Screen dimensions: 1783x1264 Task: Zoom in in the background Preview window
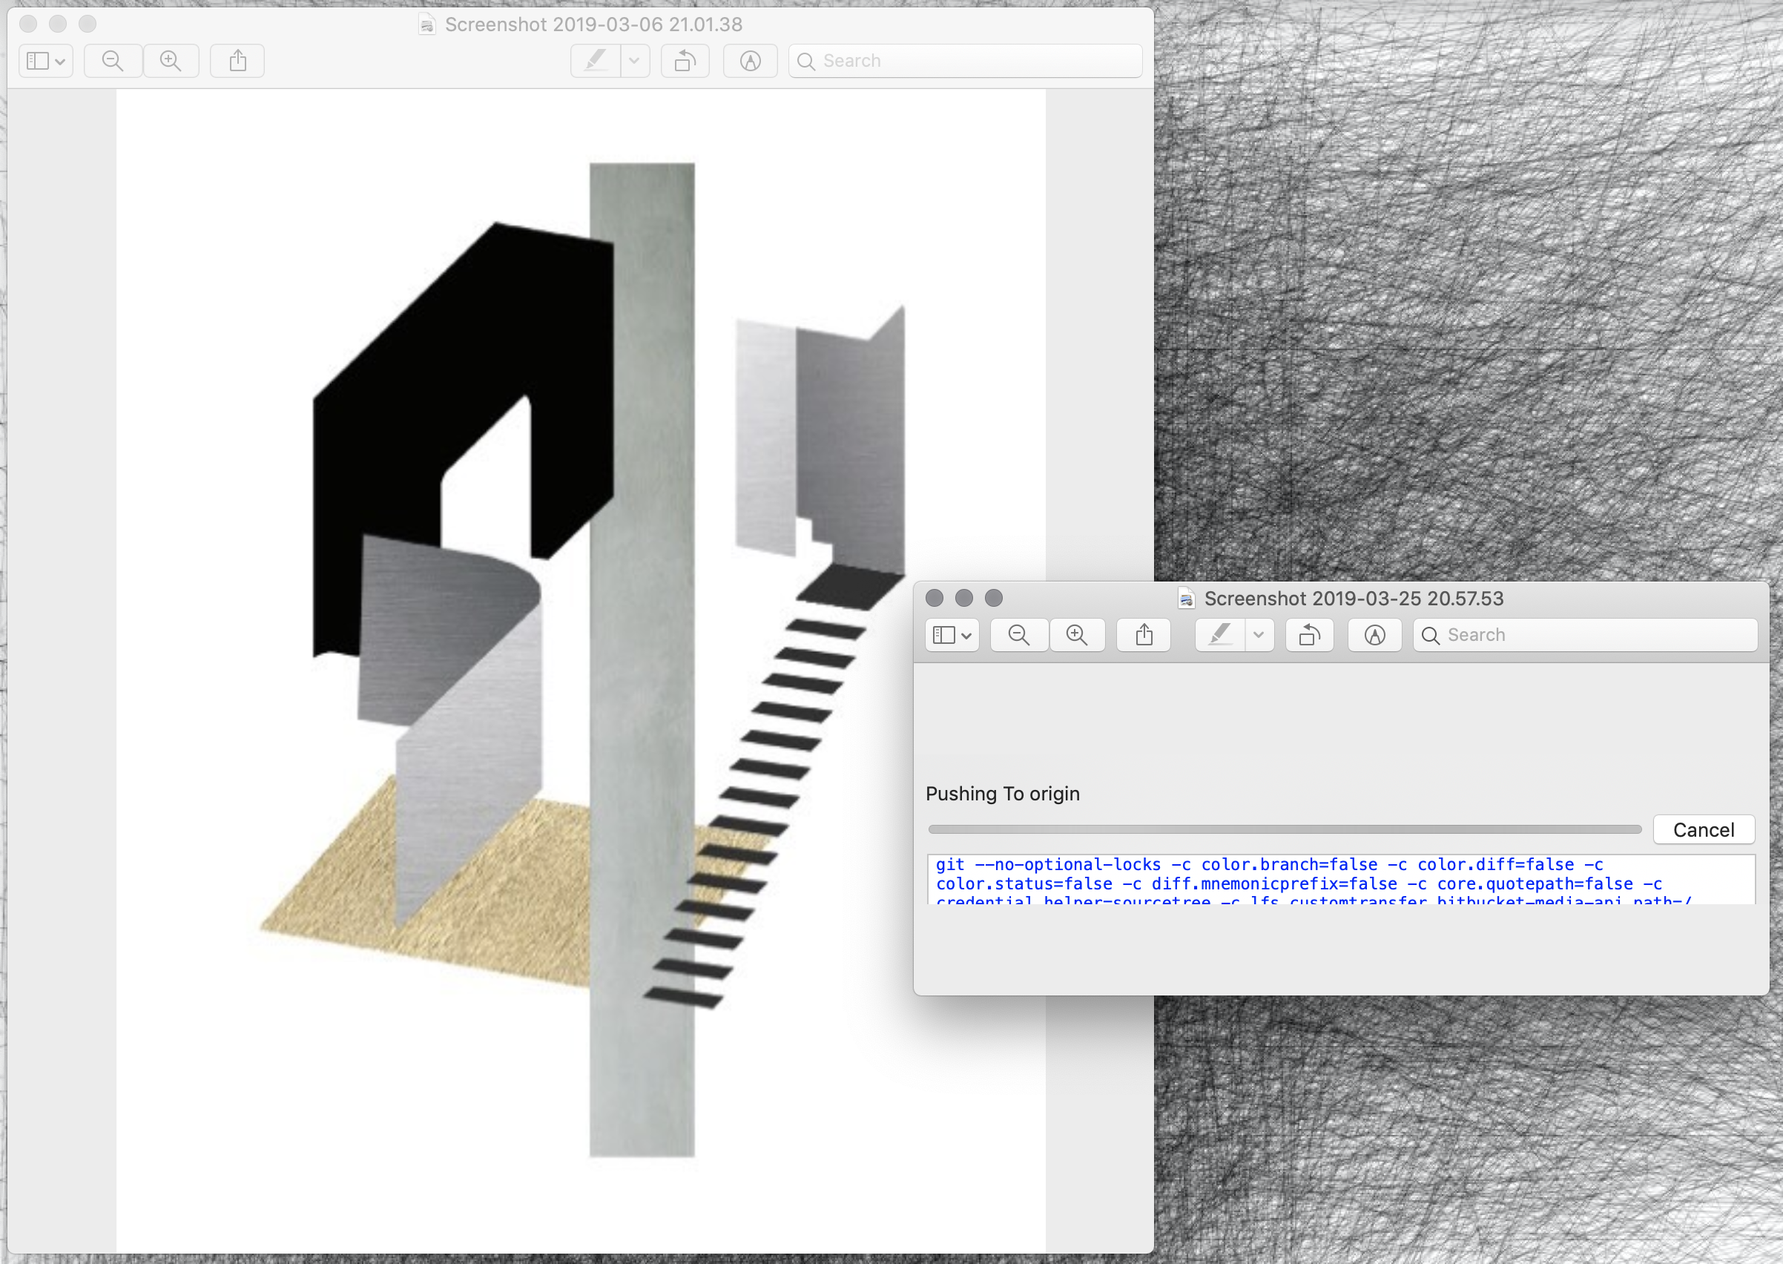pyautogui.click(x=171, y=61)
